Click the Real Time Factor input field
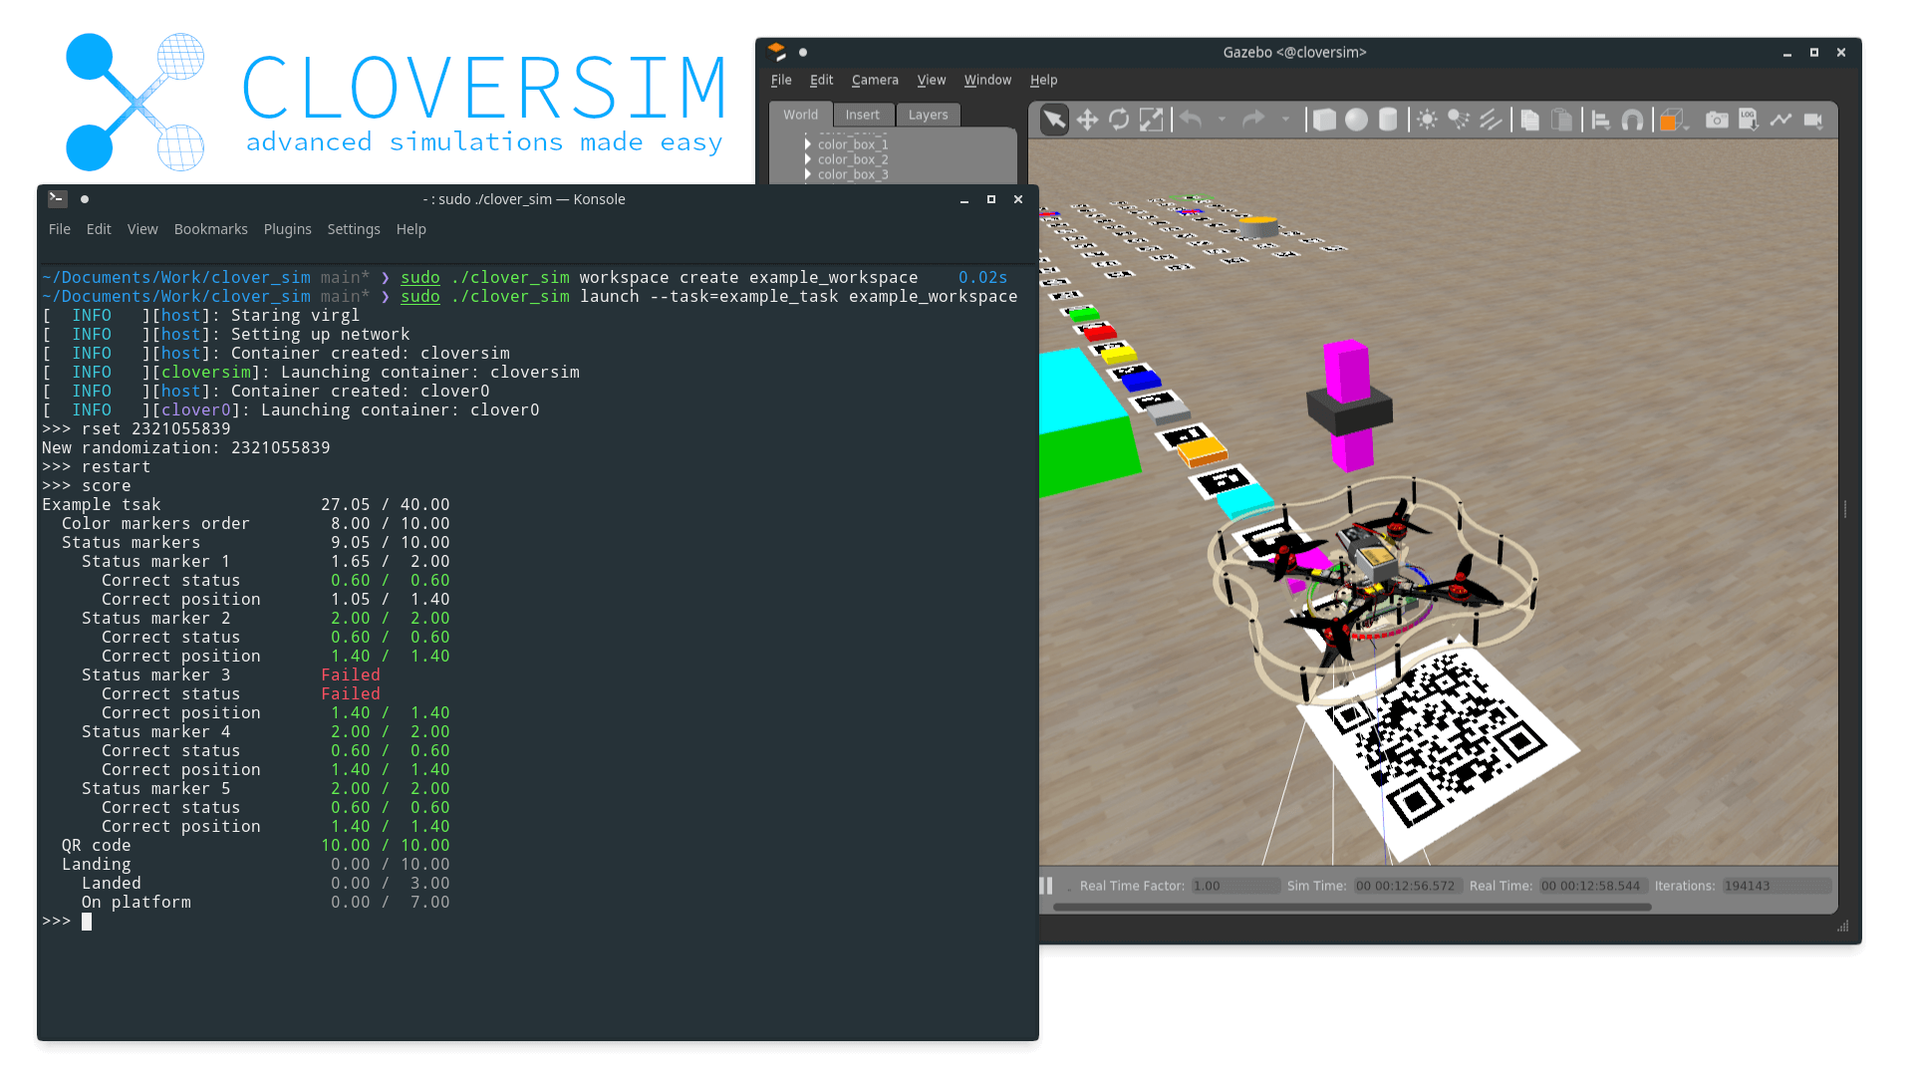 (x=1235, y=885)
